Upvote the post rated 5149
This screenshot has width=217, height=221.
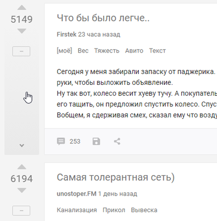tap(22, 8)
